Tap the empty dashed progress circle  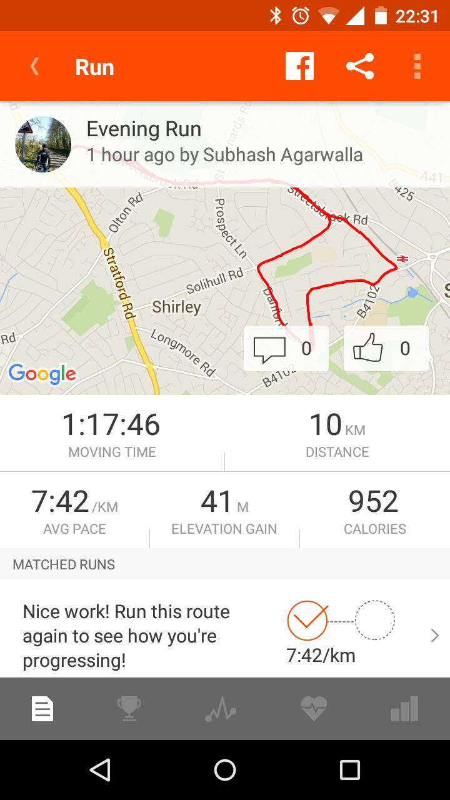tap(375, 621)
